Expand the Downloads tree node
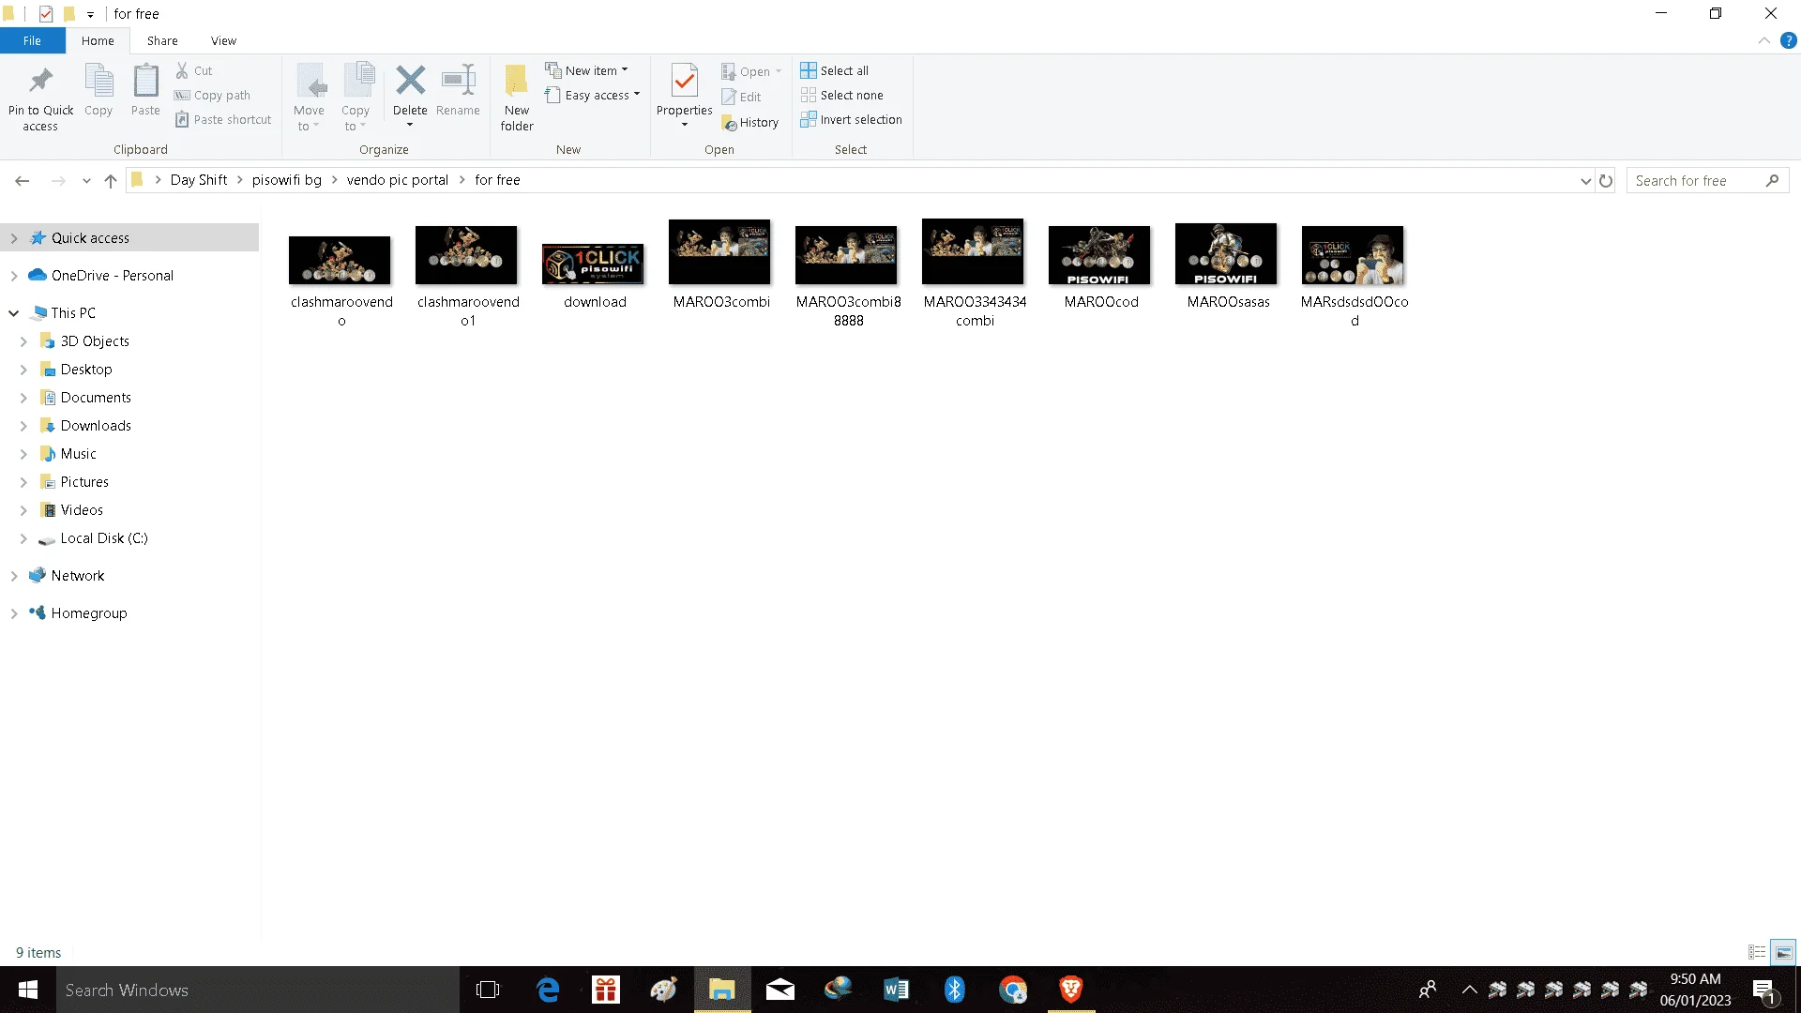This screenshot has width=1801, height=1013. (x=23, y=426)
